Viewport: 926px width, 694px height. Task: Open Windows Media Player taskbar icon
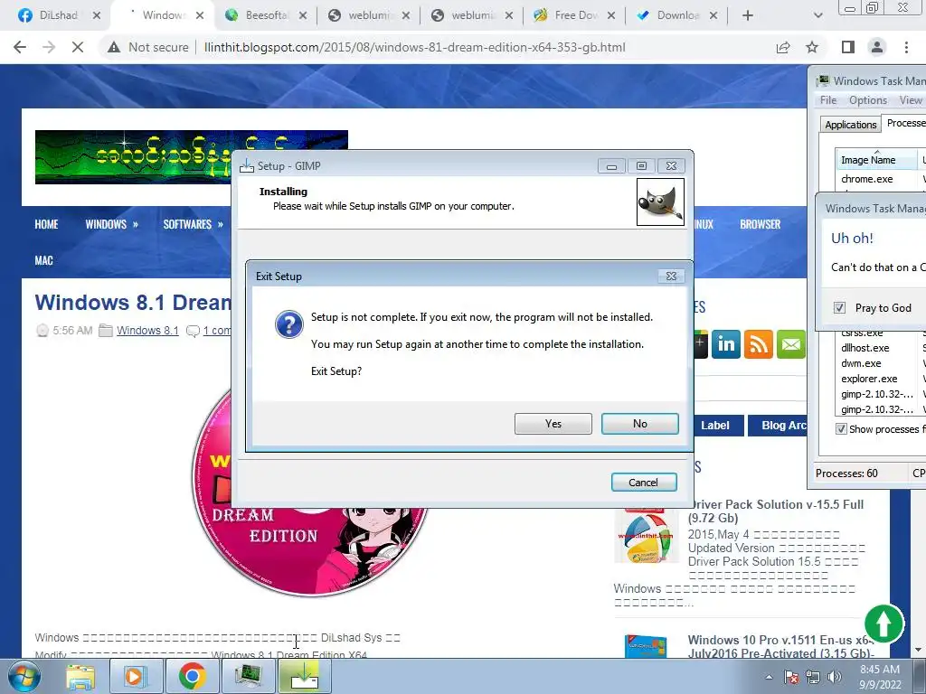tap(135, 676)
